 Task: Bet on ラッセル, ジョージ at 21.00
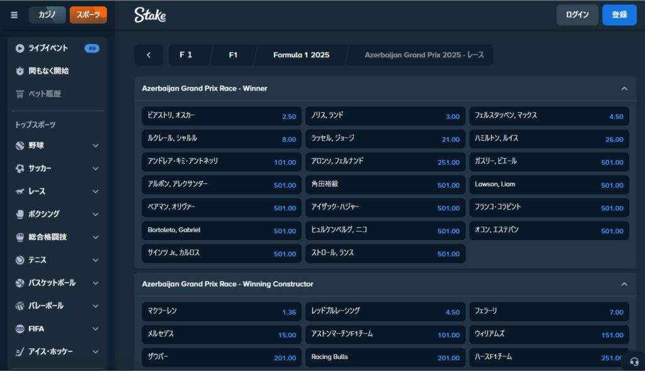point(385,139)
